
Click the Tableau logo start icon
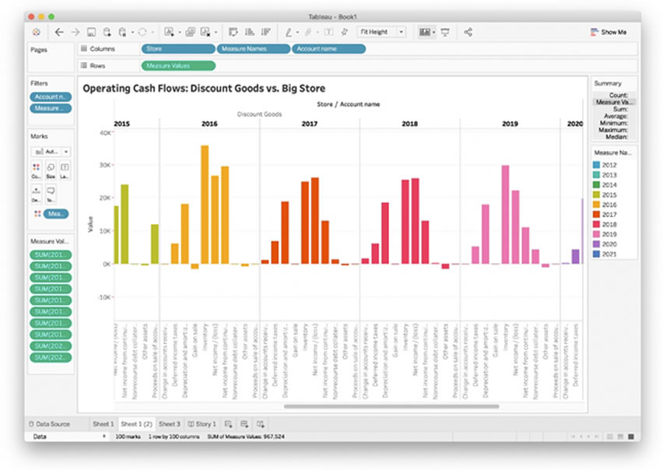(37, 32)
